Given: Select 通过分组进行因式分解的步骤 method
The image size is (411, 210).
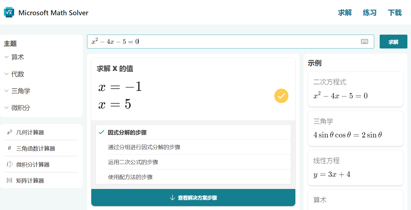Looking at the screenshot, I should tap(199, 147).
